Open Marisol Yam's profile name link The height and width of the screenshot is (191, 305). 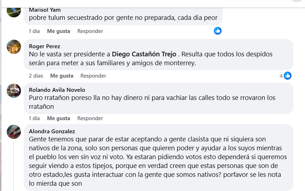click(45, 10)
